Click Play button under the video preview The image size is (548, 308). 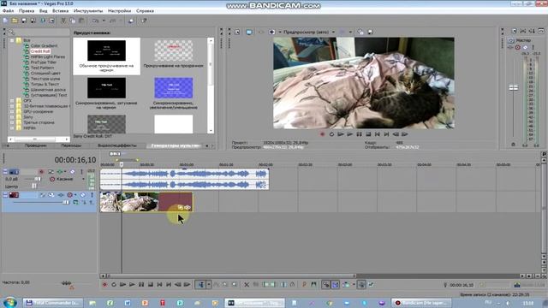[350, 134]
